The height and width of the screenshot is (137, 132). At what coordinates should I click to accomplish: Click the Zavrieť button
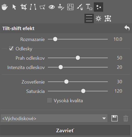[65, 130]
